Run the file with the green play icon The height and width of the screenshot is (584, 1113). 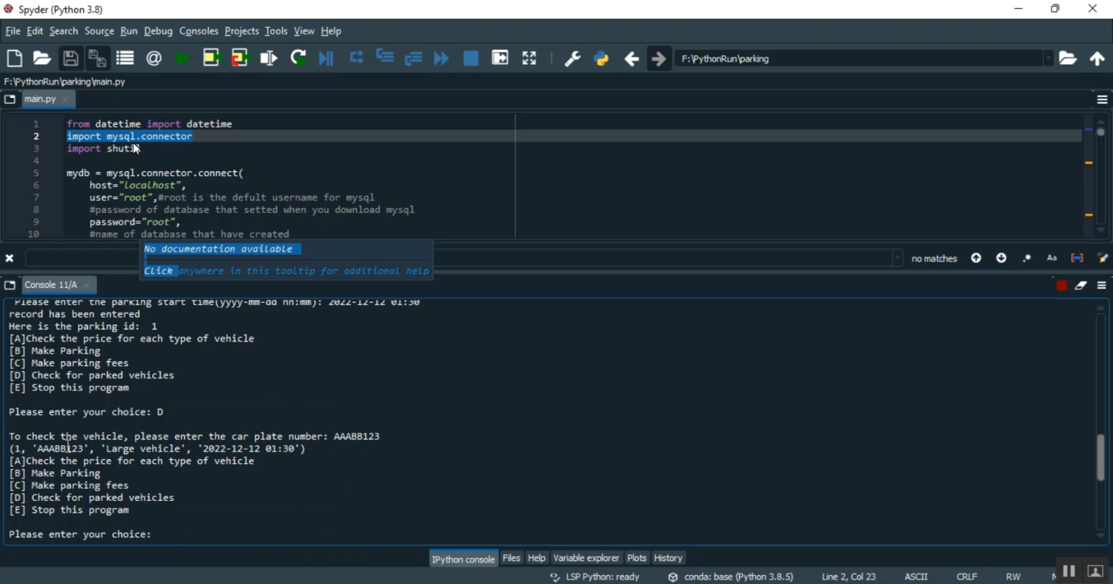coord(183,59)
